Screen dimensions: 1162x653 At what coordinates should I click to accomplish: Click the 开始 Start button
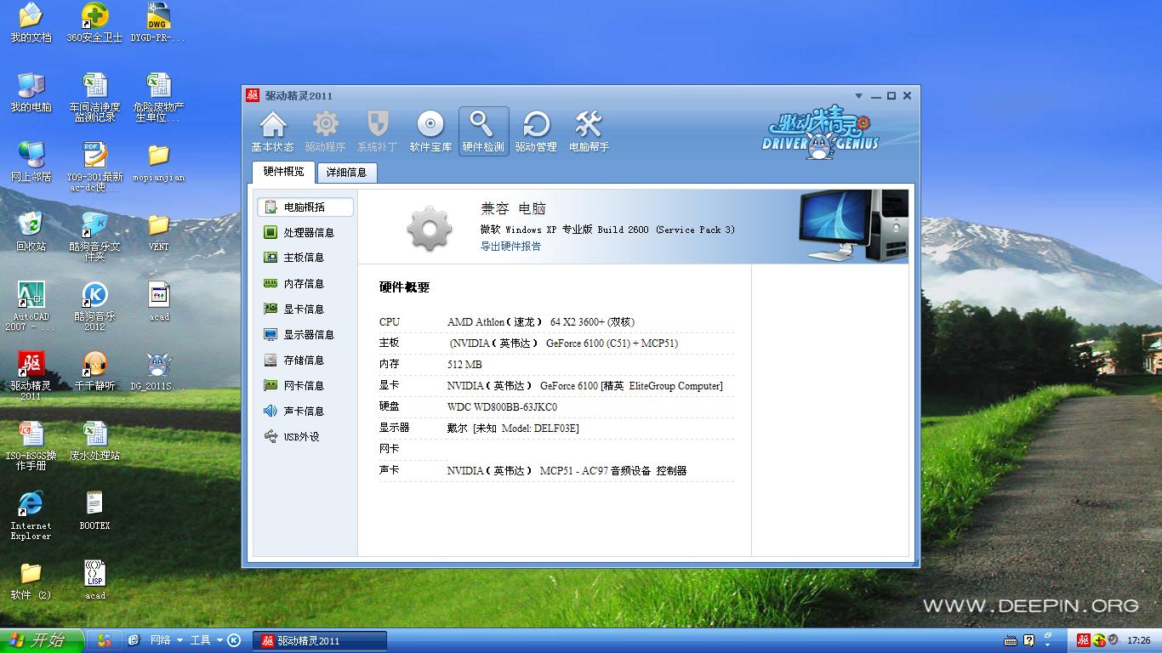pos(42,640)
